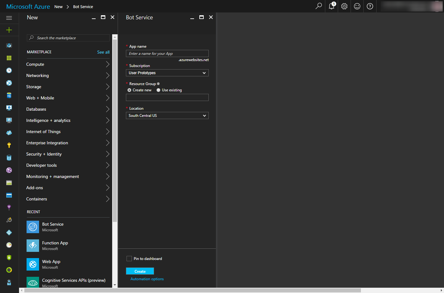Open blue monitor Virtual machines (classic) icon

point(9,108)
